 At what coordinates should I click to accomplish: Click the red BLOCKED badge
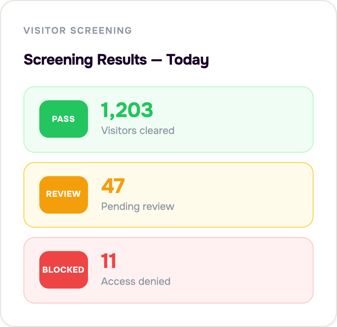[x=64, y=270]
